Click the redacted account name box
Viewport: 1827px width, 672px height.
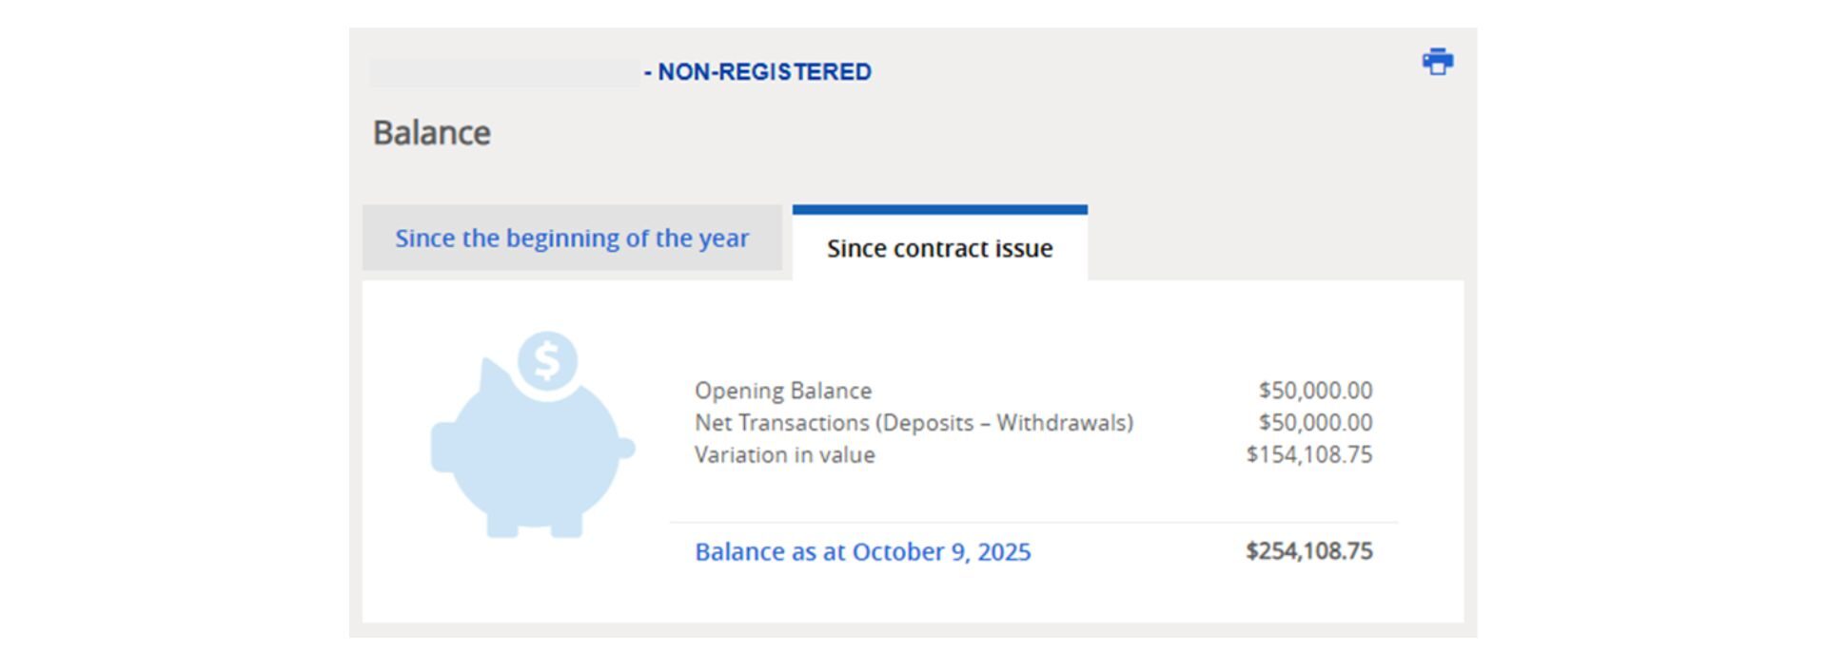pos(504,72)
